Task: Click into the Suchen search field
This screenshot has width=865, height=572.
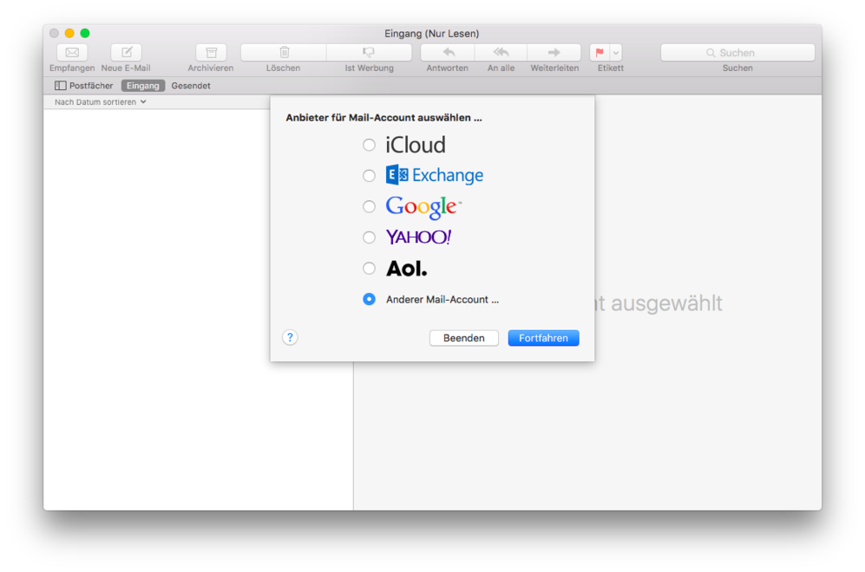Action: pyautogui.click(x=737, y=52)
